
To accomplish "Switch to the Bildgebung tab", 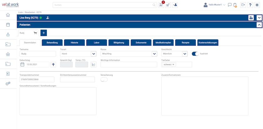I will 119,43.
